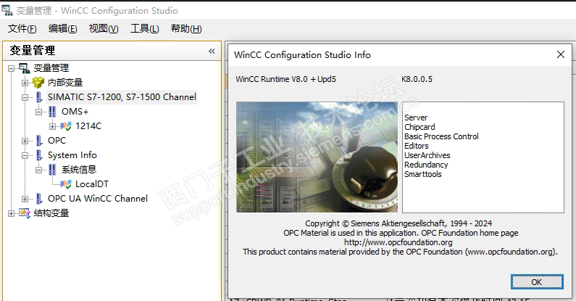Click the 系统信息 channel unit icon
This screenshot has height=301, width=576.
pyautogui.click(x=52, y=170)
